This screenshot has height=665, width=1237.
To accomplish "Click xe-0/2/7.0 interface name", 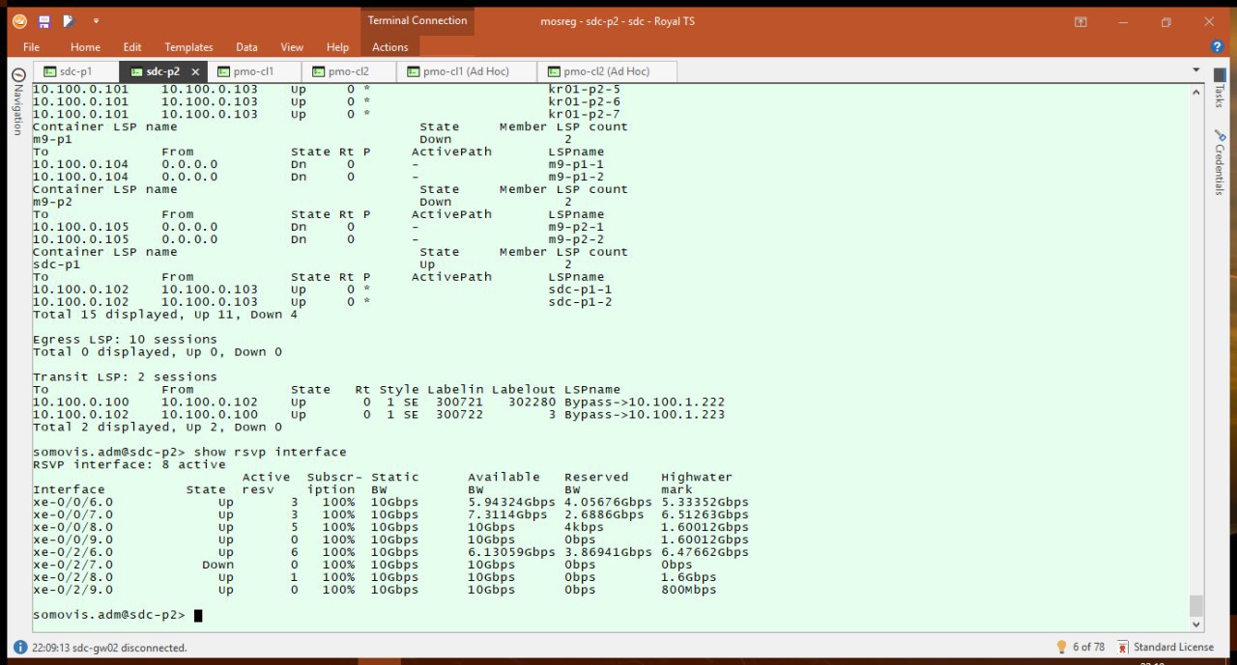I will (x=72, y=565).
